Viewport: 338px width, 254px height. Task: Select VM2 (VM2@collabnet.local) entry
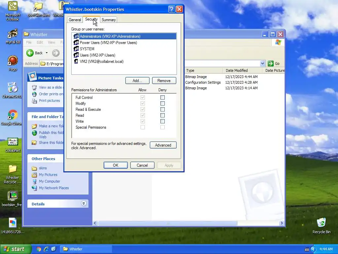tap(124, 61)
